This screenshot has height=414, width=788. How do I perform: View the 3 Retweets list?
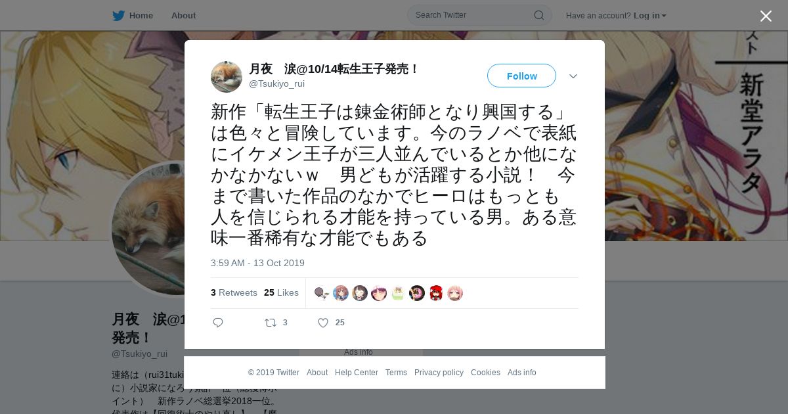pos(234,292)
